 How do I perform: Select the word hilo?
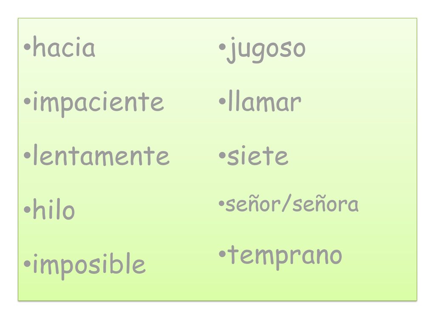54,209
